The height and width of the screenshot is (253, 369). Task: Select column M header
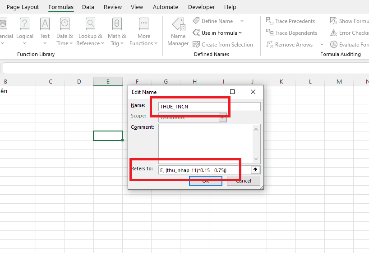[339, 82]
